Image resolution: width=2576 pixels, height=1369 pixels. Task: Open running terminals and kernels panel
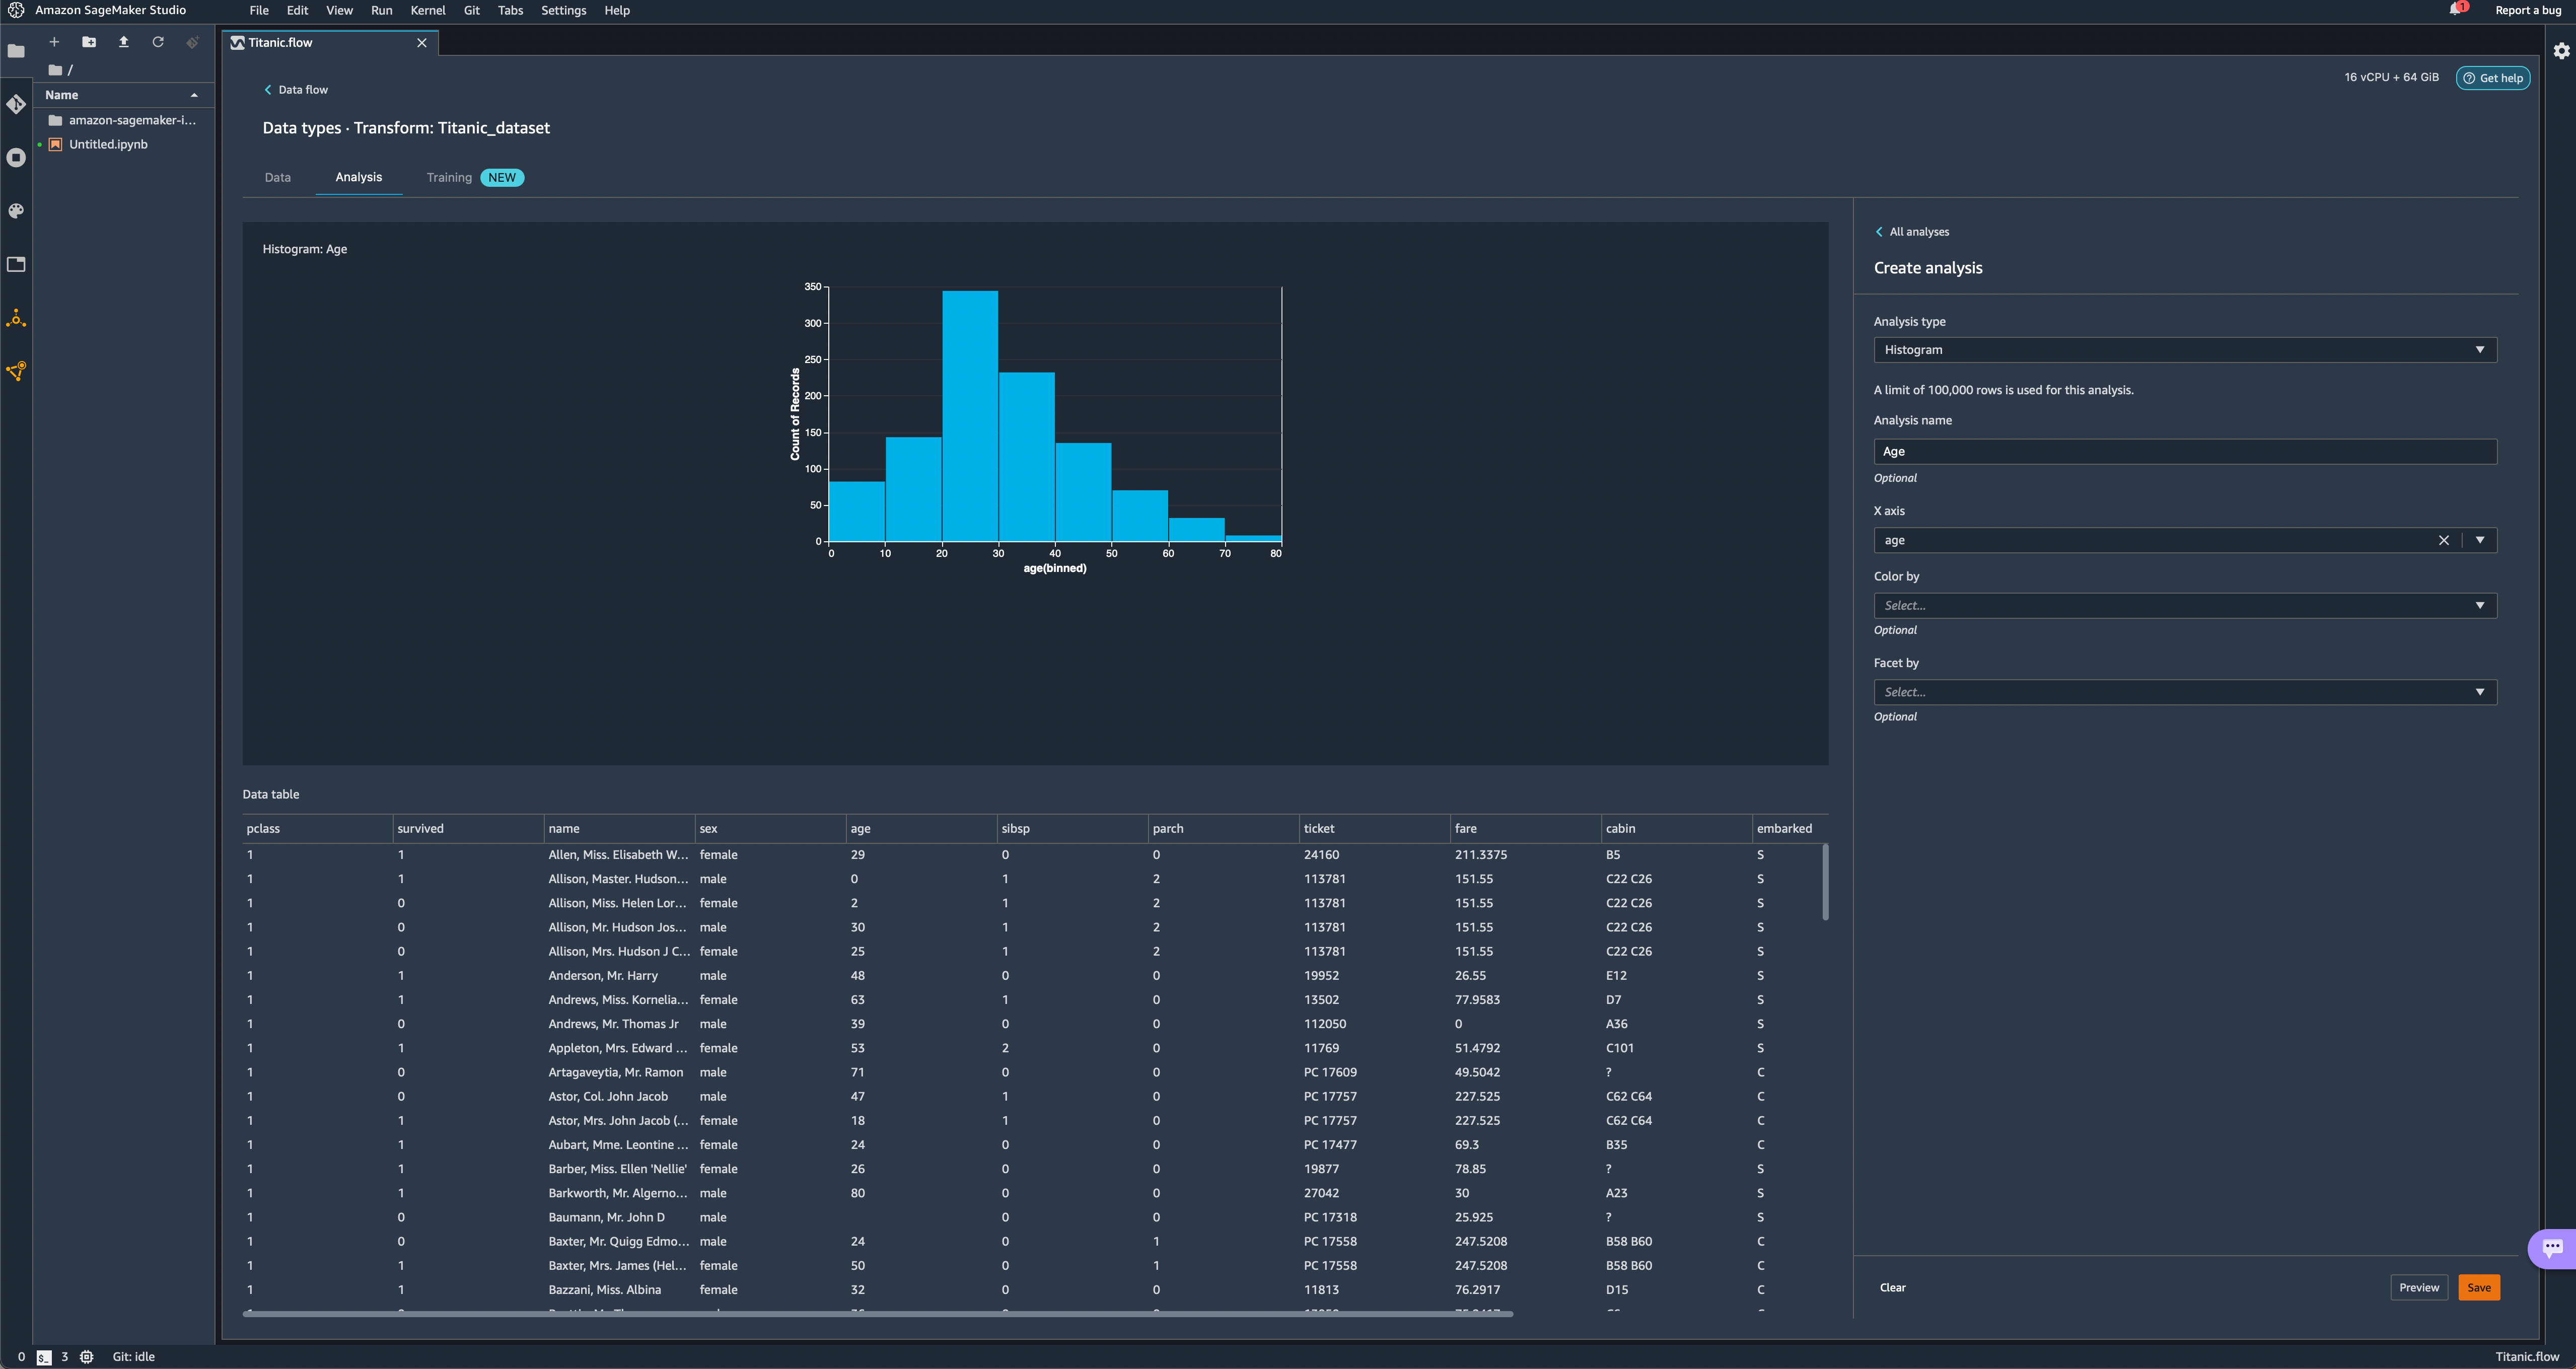tap(16, 158)
